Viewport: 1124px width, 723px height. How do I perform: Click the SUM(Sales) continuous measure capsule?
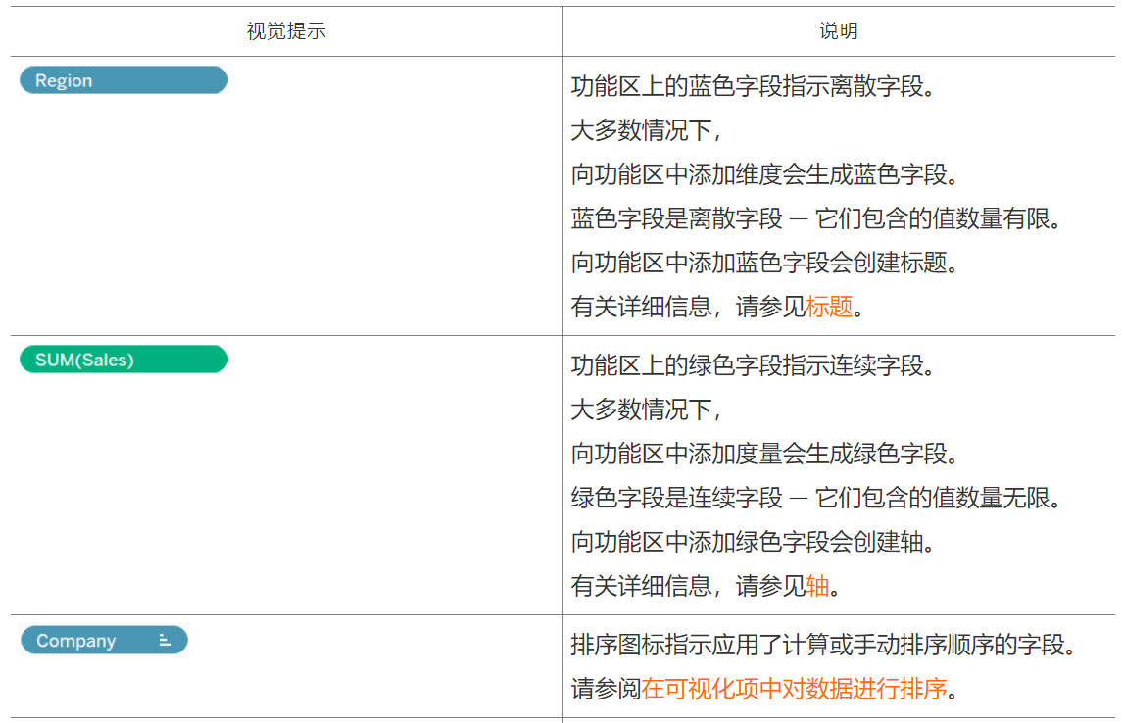122,361
